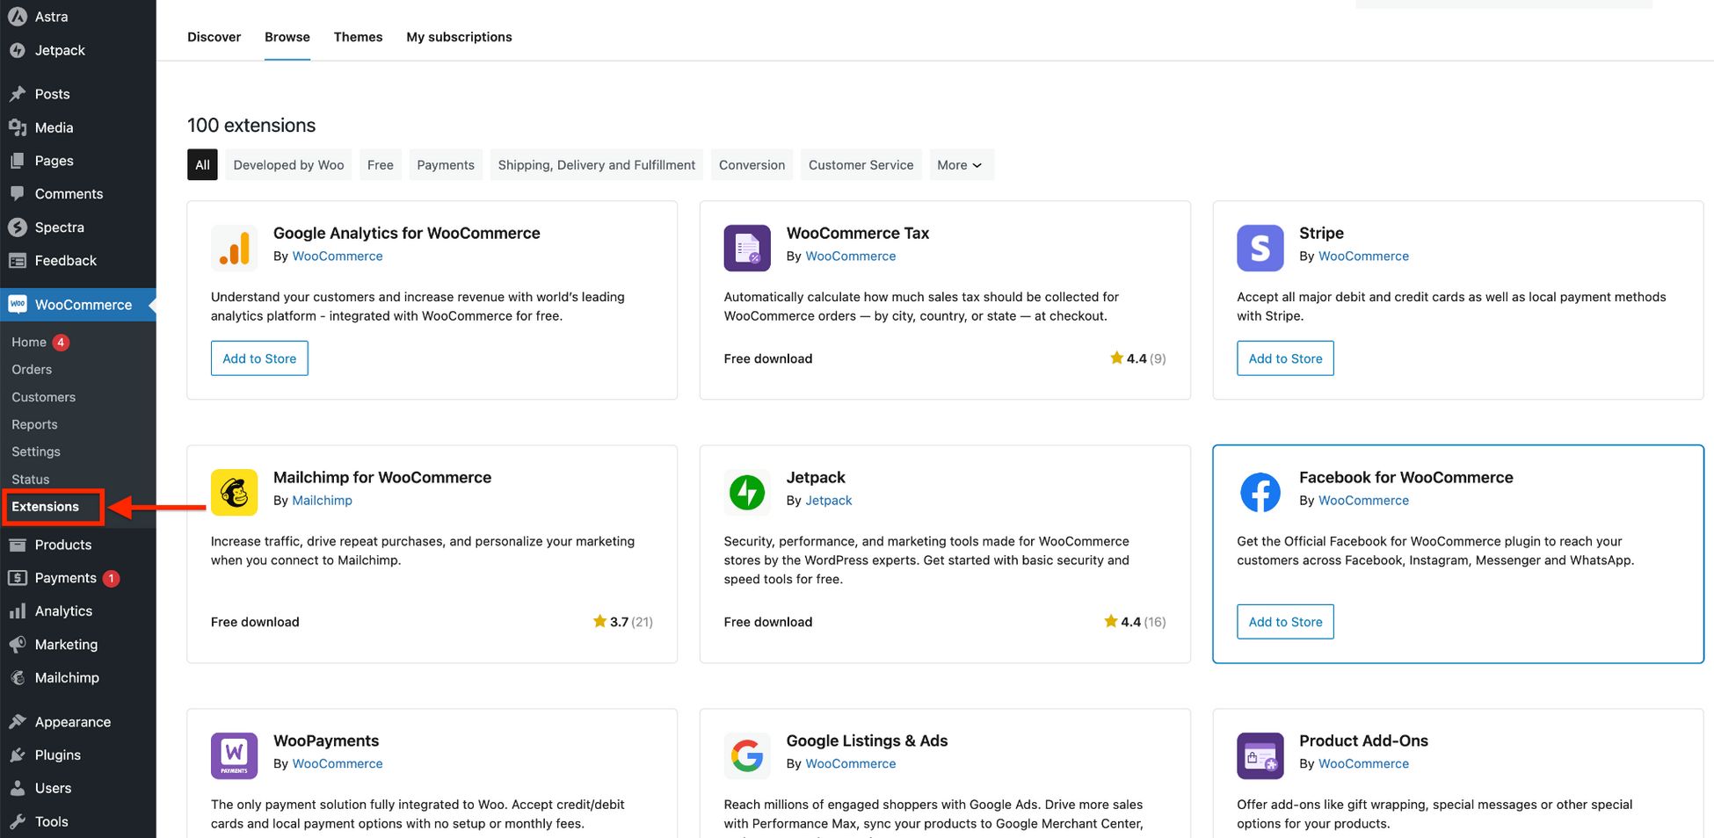Click the Stripe extension logo
The image size is (1714, 838).
click(x=1260, y=248)
